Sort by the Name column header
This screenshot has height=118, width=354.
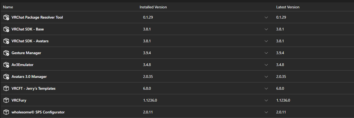[8, 7]
